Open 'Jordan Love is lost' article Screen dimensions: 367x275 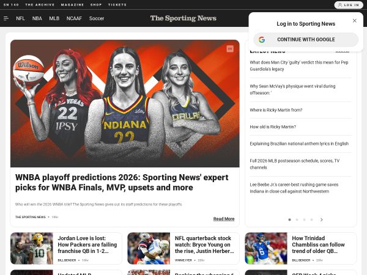(87, 244)
